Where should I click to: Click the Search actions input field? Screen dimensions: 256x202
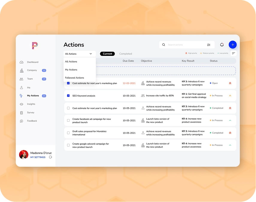[x=184, y=45]
